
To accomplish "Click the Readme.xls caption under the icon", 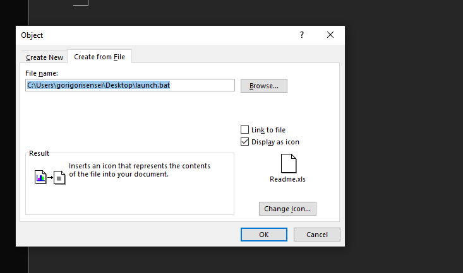I will [x=287, y=179].
